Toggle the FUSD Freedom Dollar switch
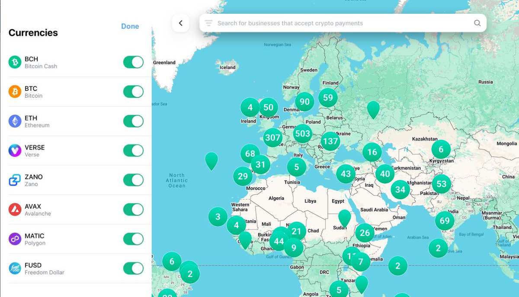 pyautogui.click(x=133, y=268)
